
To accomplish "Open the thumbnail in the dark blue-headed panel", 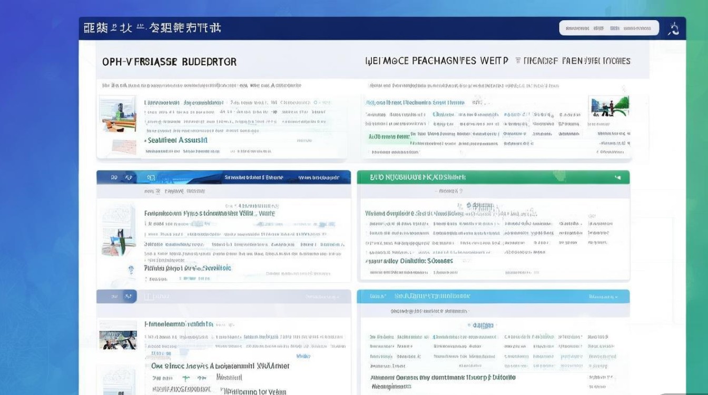I will 118,231.
